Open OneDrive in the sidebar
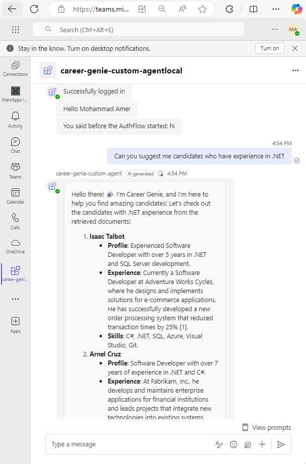 (16, 246)
